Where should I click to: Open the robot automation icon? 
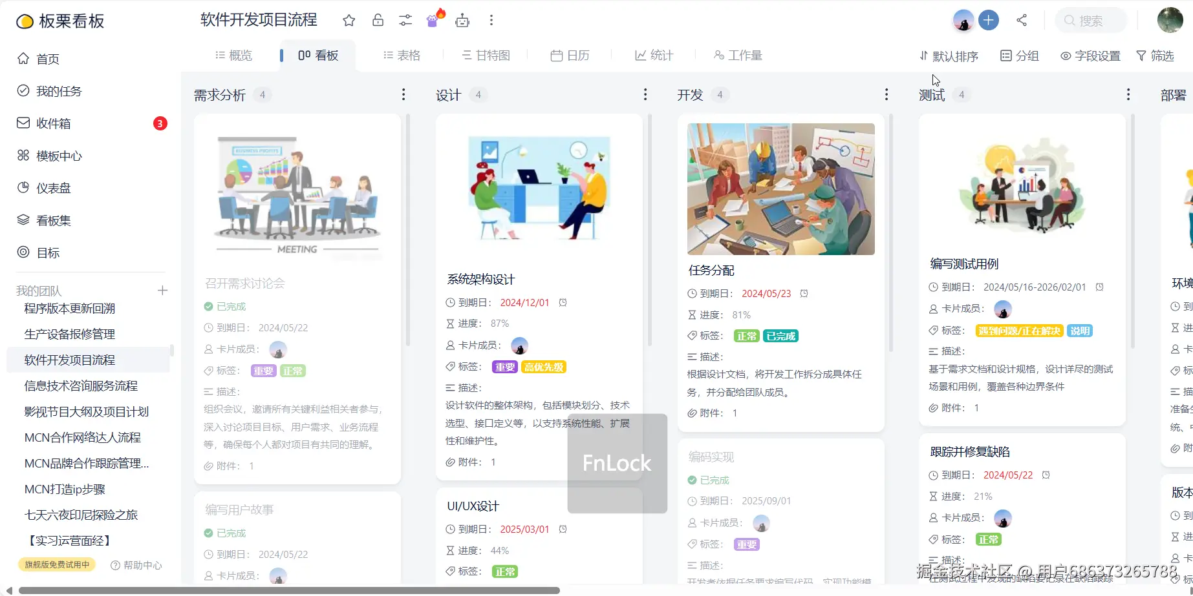[462, 21]
